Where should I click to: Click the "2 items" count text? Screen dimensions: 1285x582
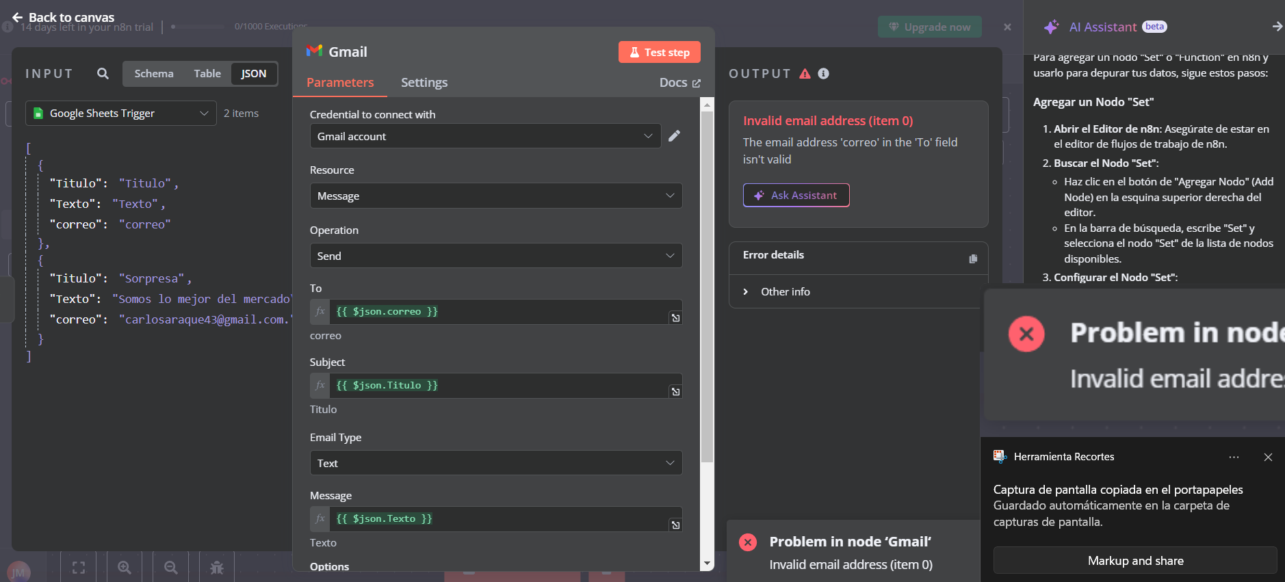point(241,114)
